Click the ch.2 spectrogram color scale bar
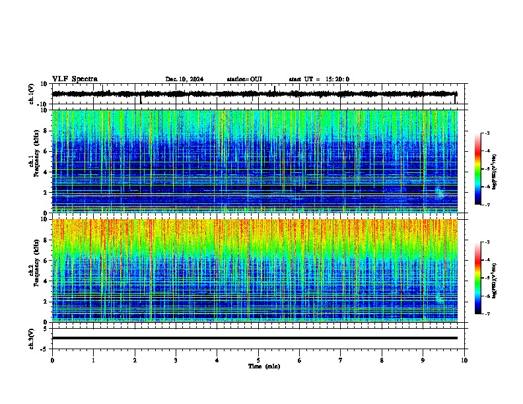The width and height of the screenshot is (523, 404). (x=478, y=278)
